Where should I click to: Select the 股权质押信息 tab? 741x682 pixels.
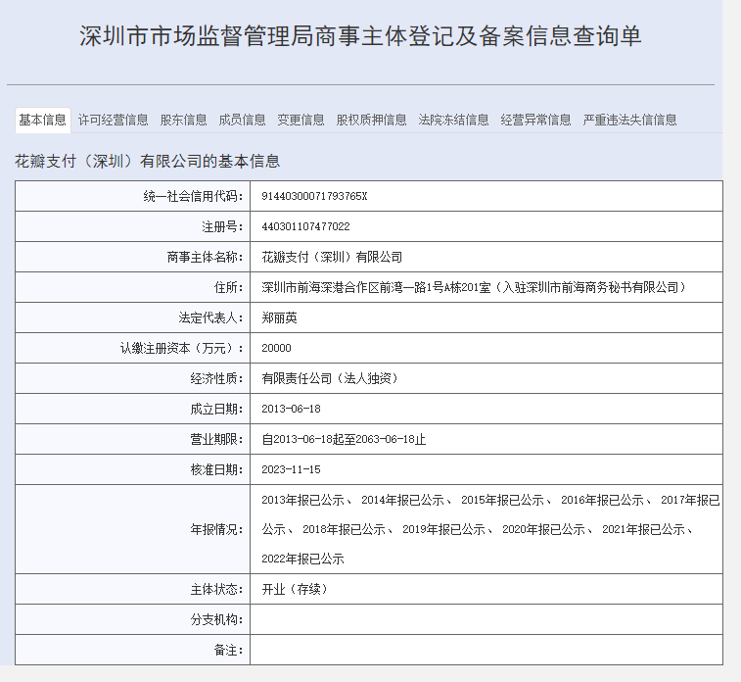coord(371,121)
